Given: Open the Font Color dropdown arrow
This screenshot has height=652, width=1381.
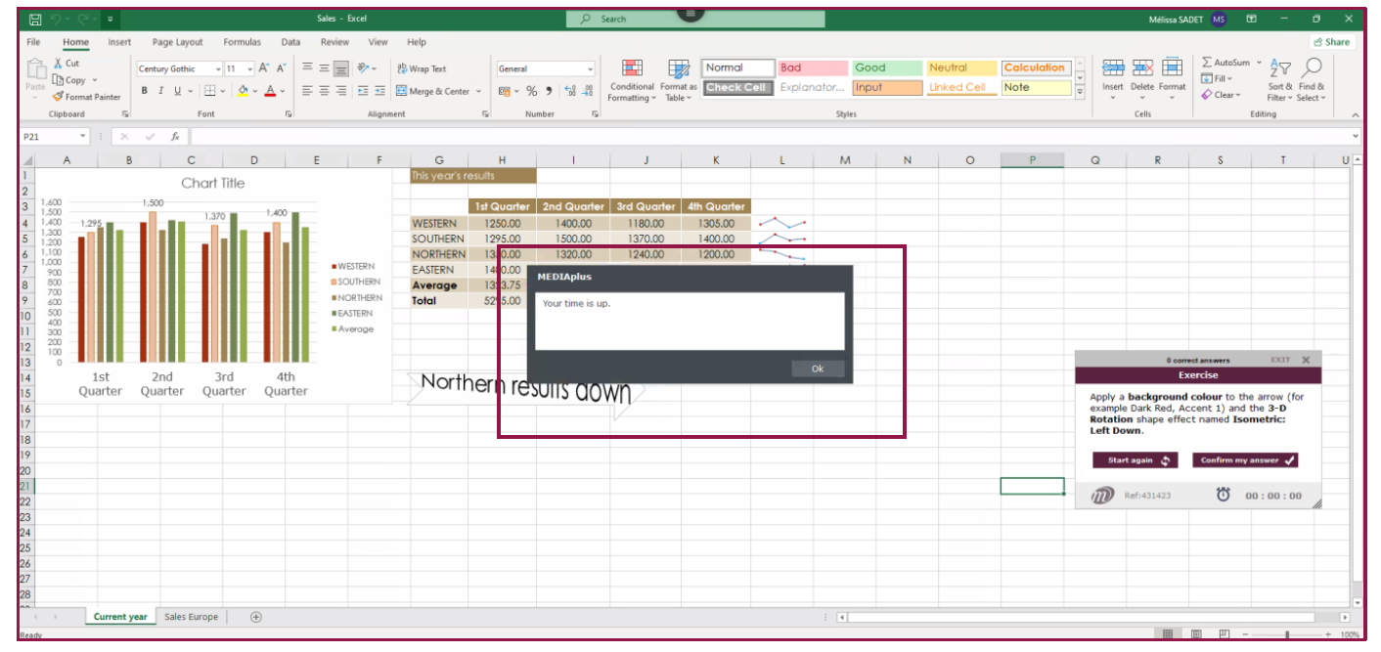Looking at the screenshot, I should (283, 91).
